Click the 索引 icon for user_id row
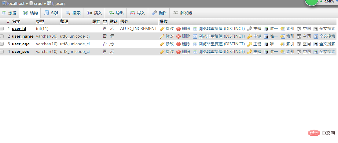Screen dimensions: 338x143 pyautogui.click(x=283, y=28)
